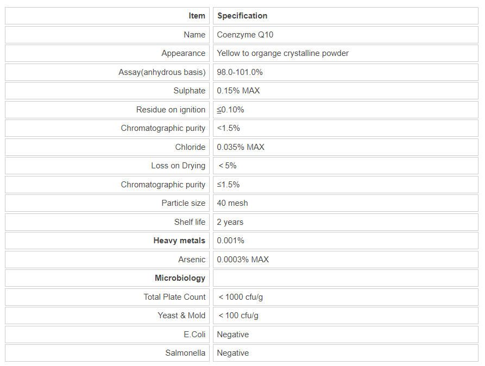Click the Sulphate row label
This screenshot has height=366, width=485.
point(189,91)
